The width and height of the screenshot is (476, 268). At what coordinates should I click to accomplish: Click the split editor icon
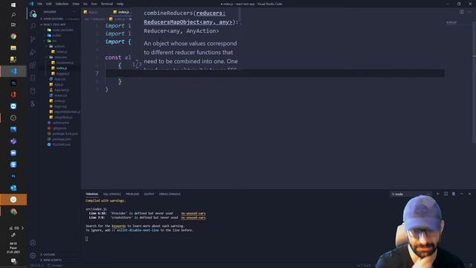click(461, 12)
